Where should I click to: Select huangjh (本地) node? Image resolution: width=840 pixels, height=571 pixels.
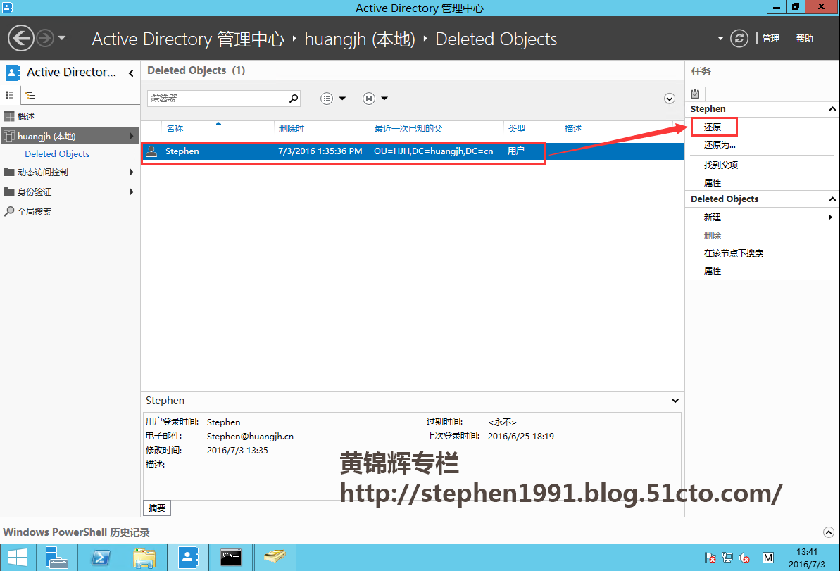click(70, 136)
